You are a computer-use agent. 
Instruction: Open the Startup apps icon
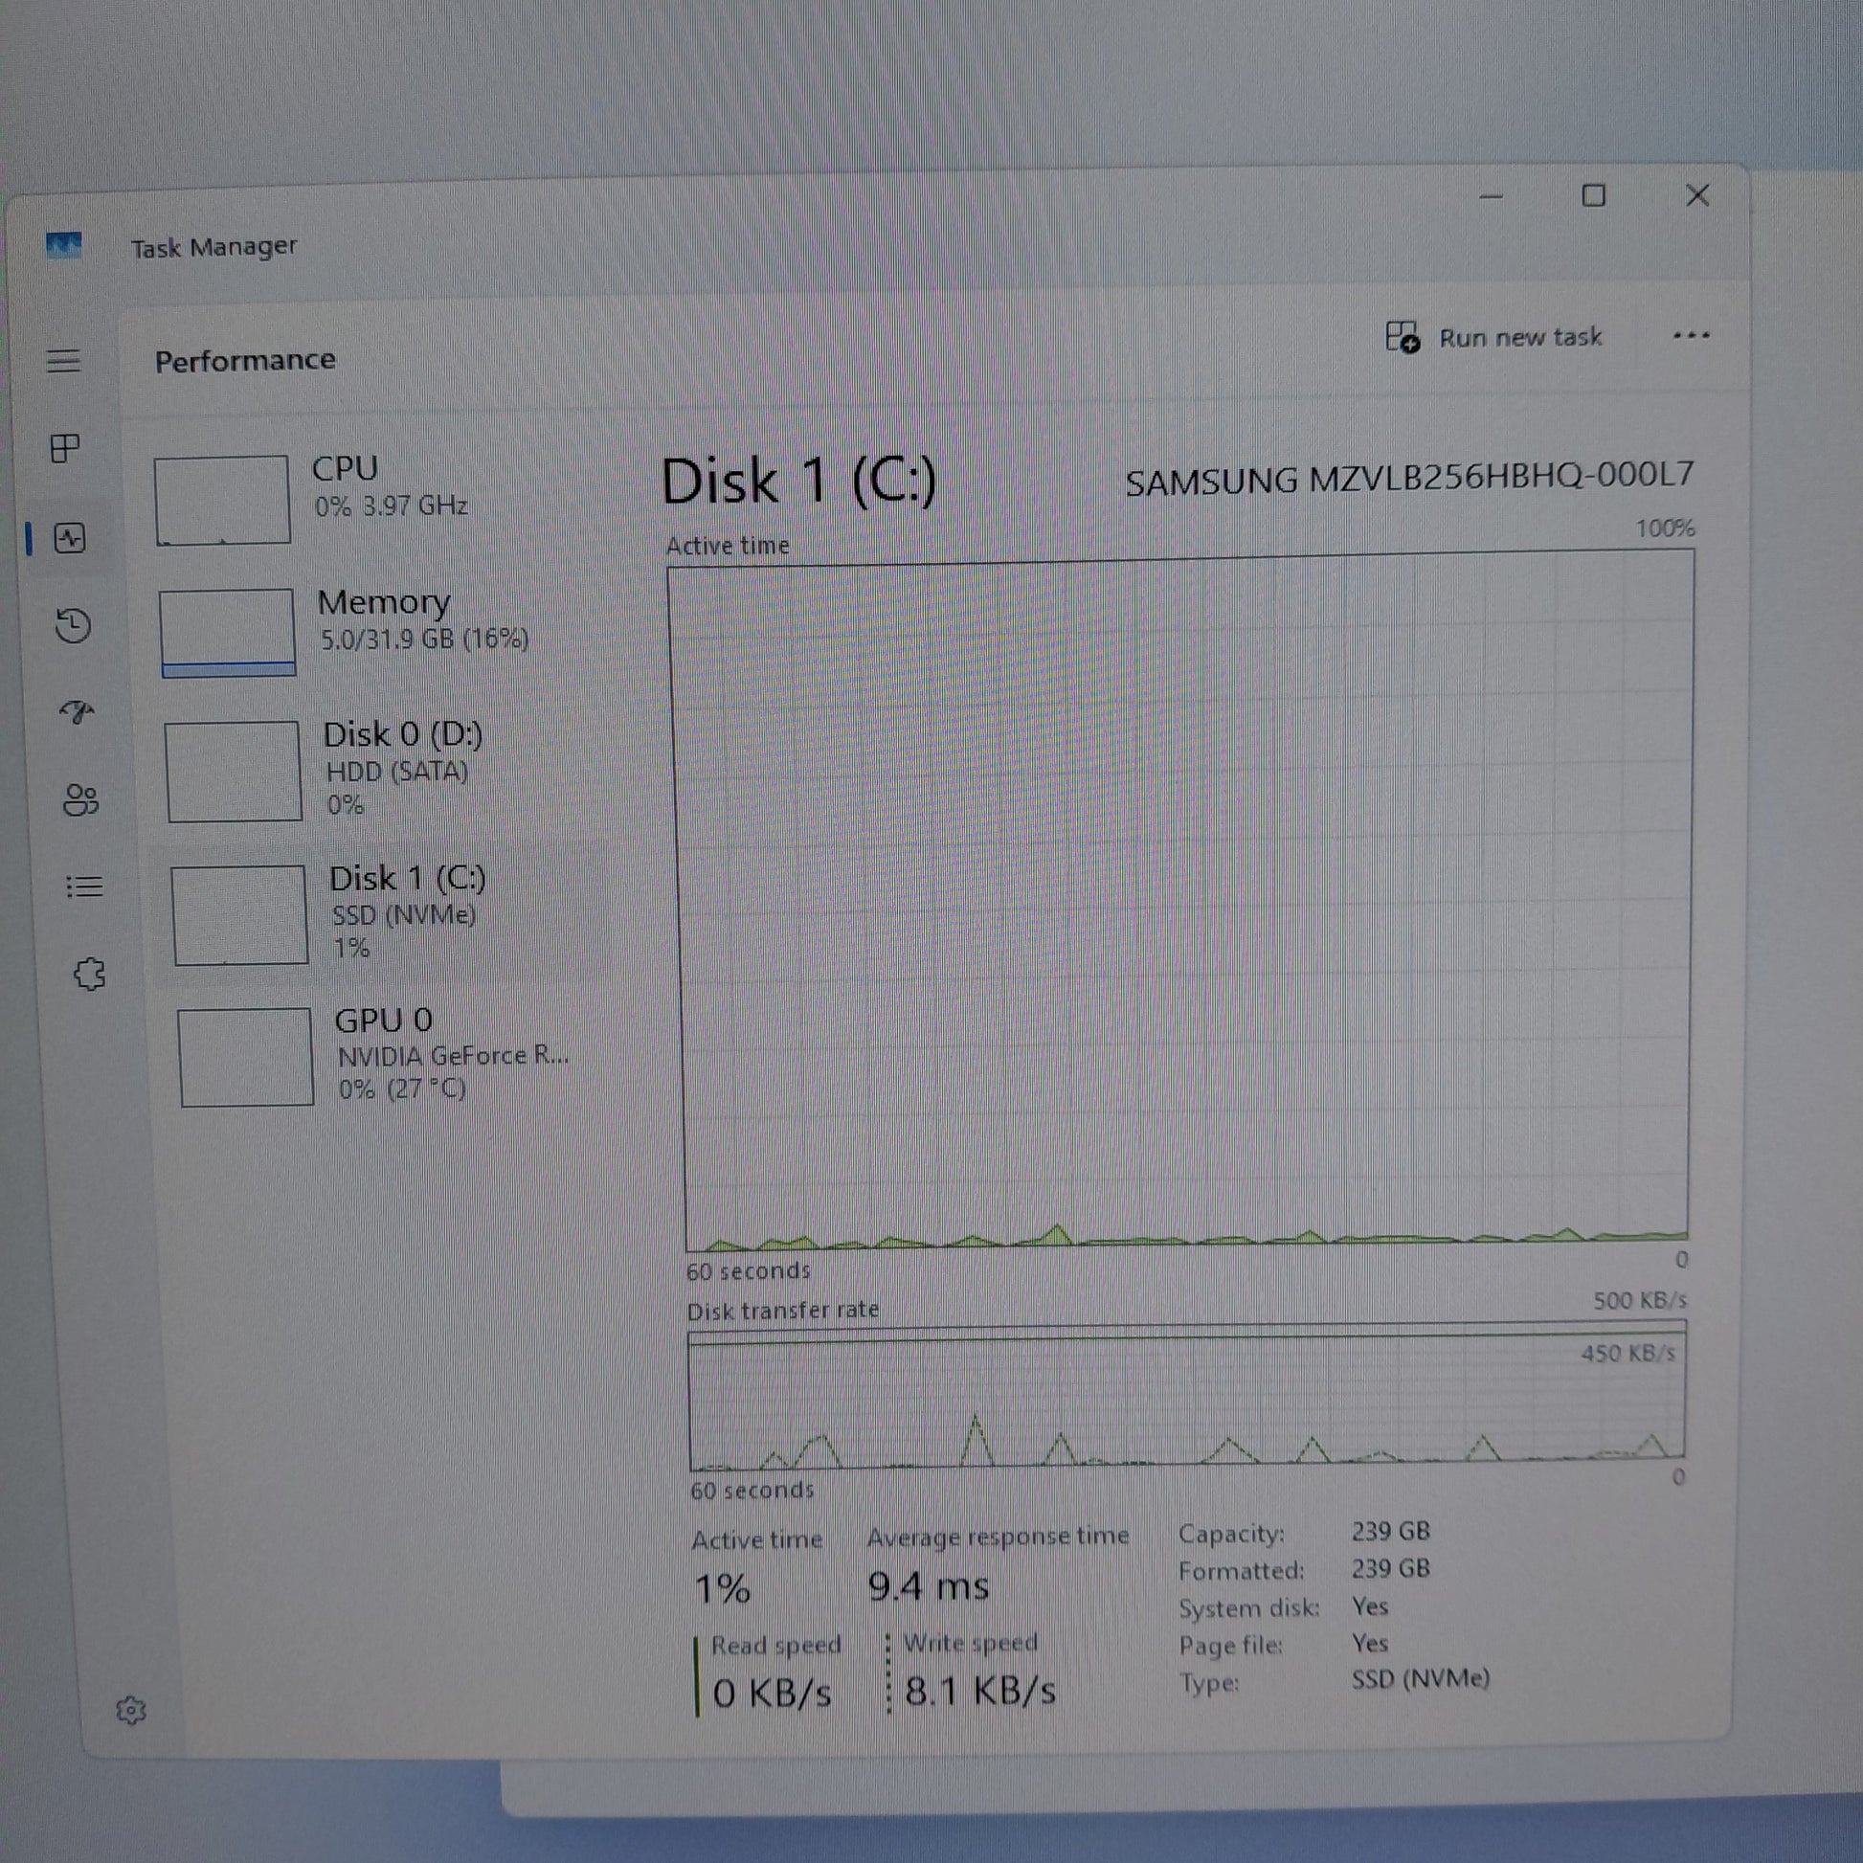tap(78, 712)
